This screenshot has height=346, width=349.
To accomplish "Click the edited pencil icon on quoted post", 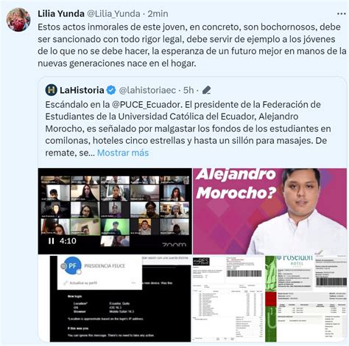I will pos(207,90).
